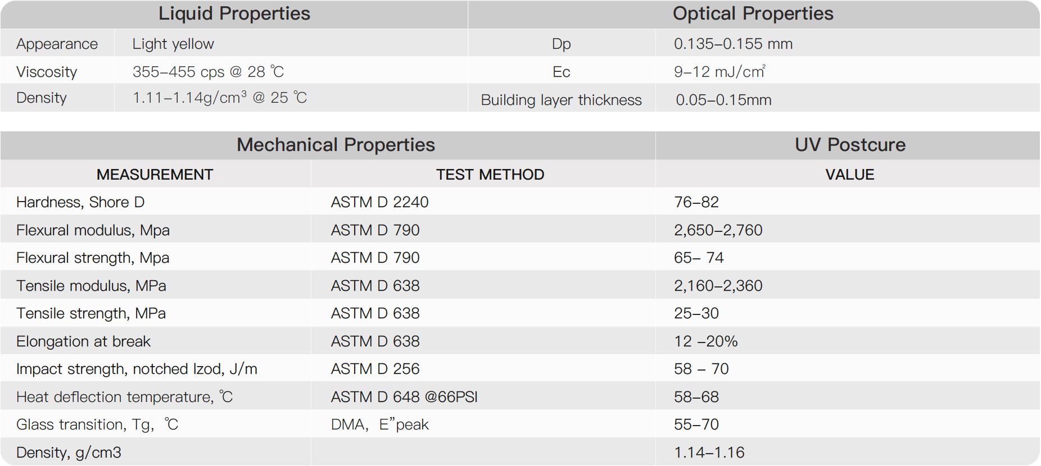Select the MEASUREMENT column heading

click(x=155, y=175)
